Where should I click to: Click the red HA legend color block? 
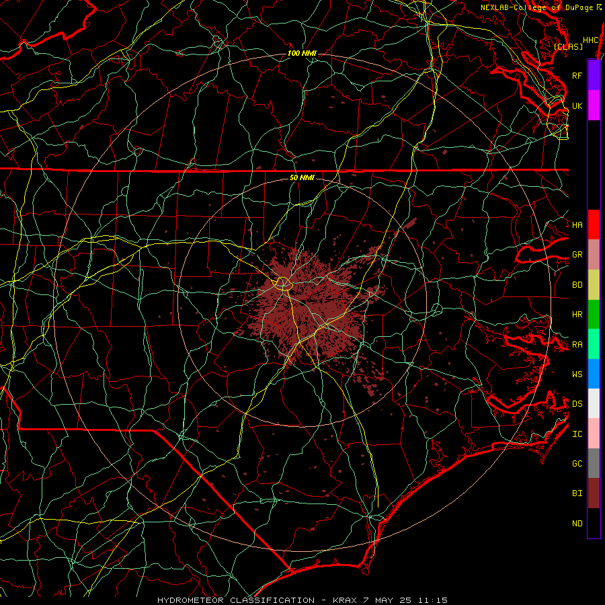click(x=594, y=225)
